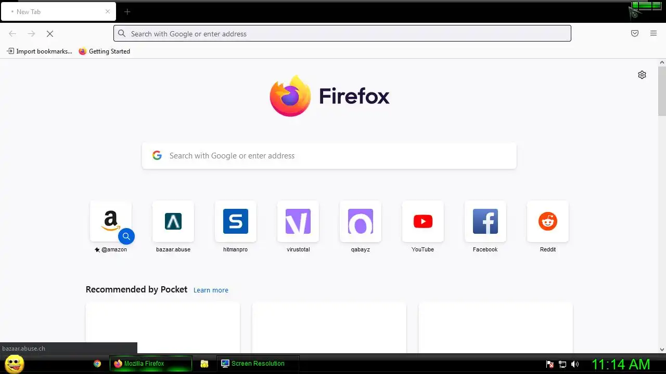This screenshot has height=374, width=666.
Task: Open the YouTube shortcut tile
Action: tap(423, 221)
